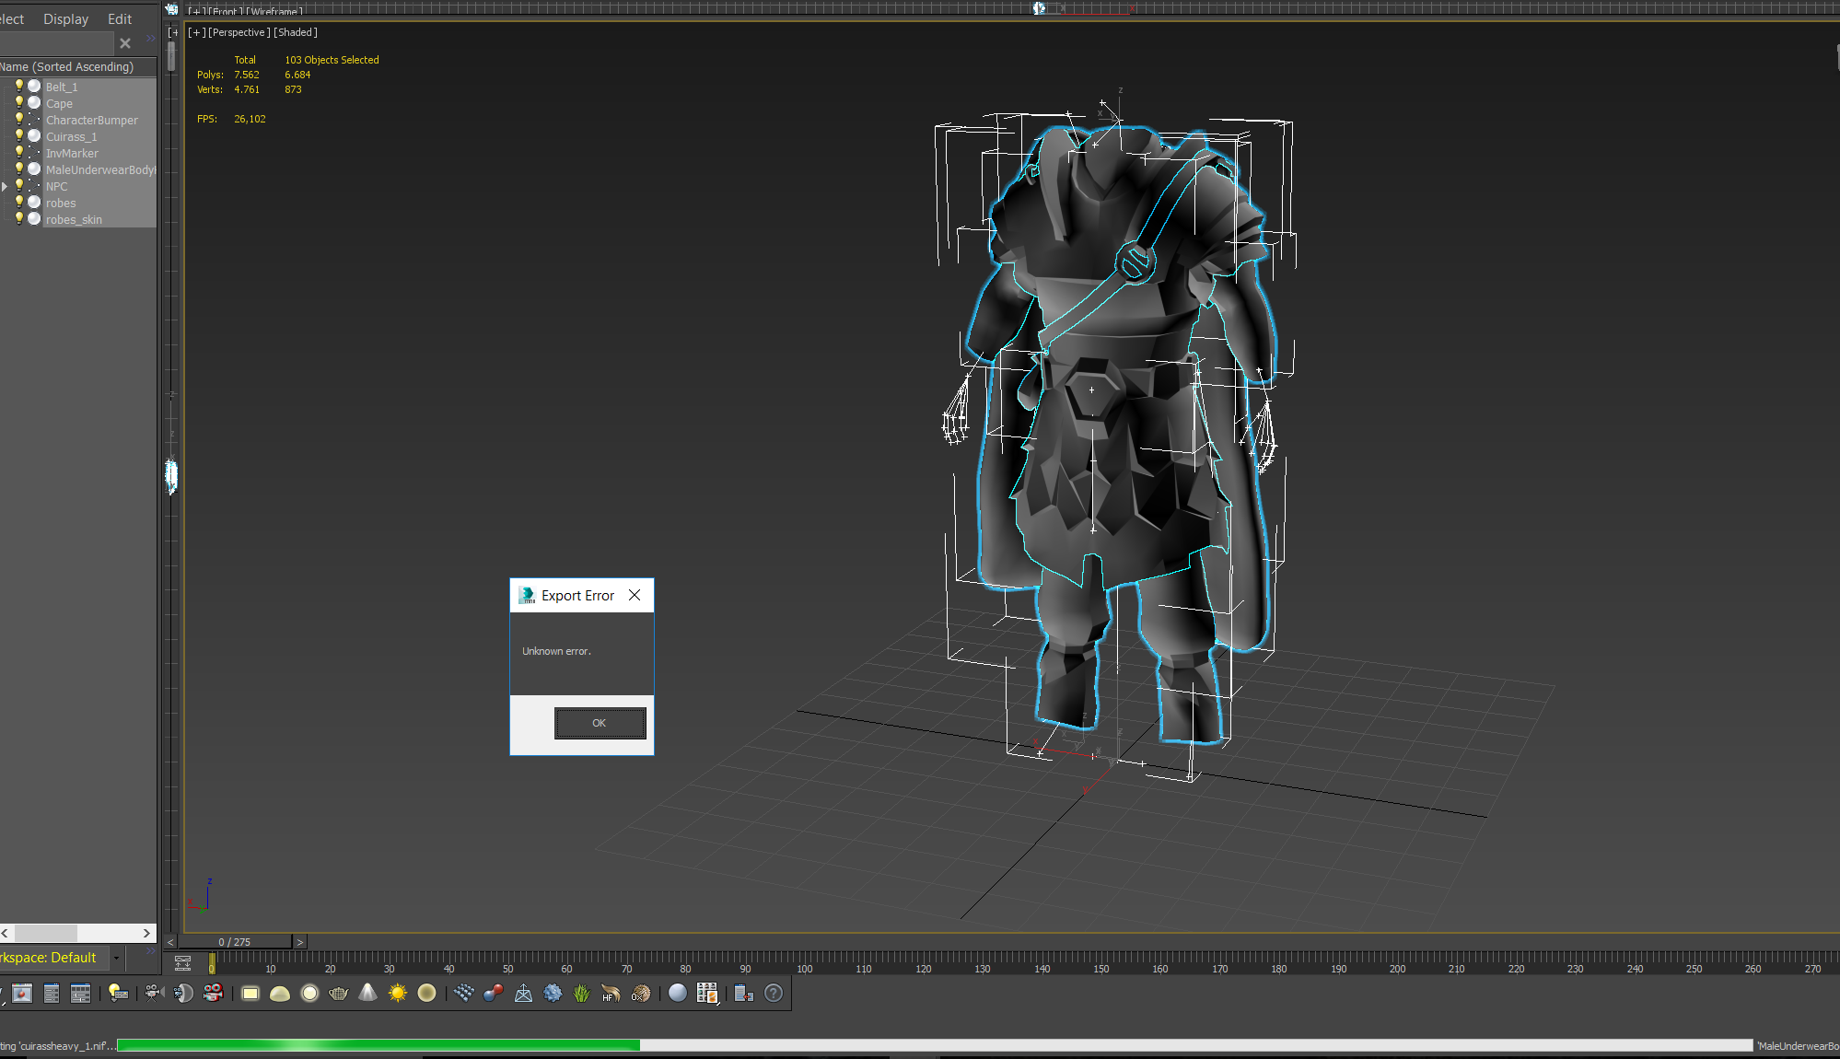Viewport: 1840px width, 1059px height.
Task: Create a rectangular plane light
Action: click(x=250, y=993)
